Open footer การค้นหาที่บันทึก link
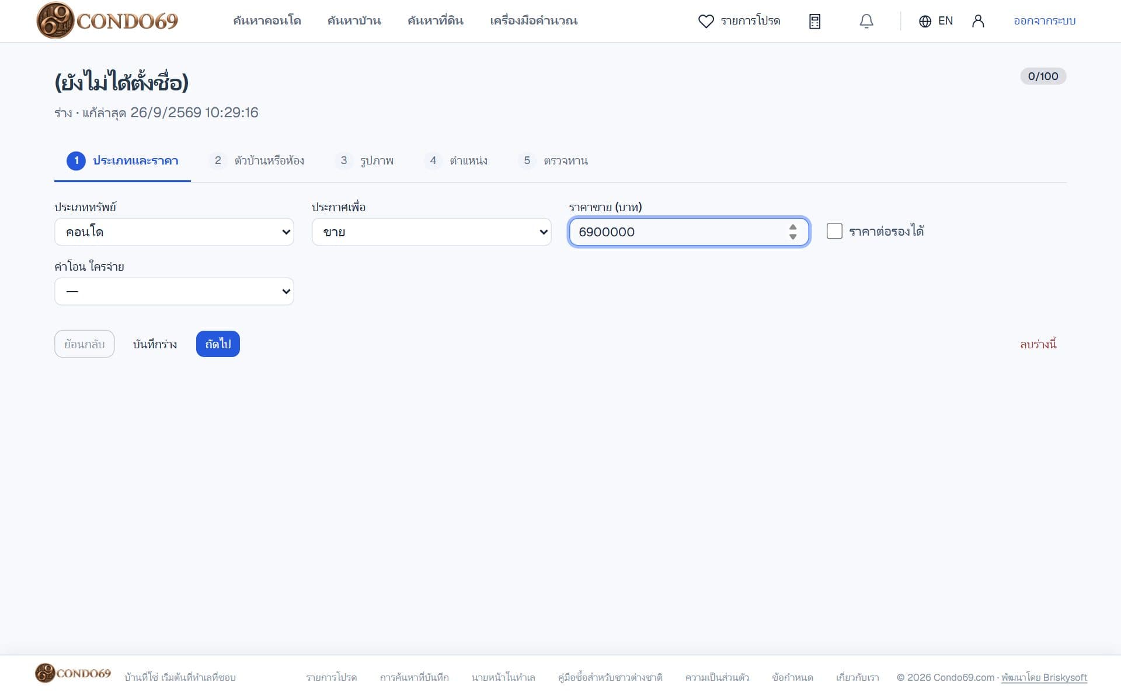 tap(414, 677)
